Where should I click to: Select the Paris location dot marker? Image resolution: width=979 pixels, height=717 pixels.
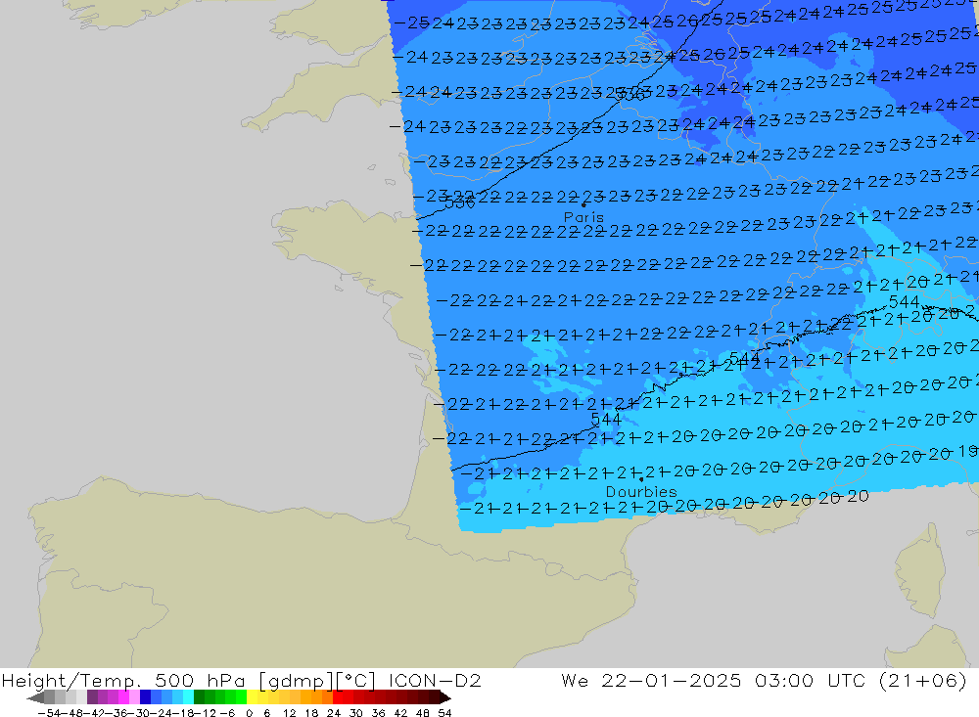[x=583, y=204]
